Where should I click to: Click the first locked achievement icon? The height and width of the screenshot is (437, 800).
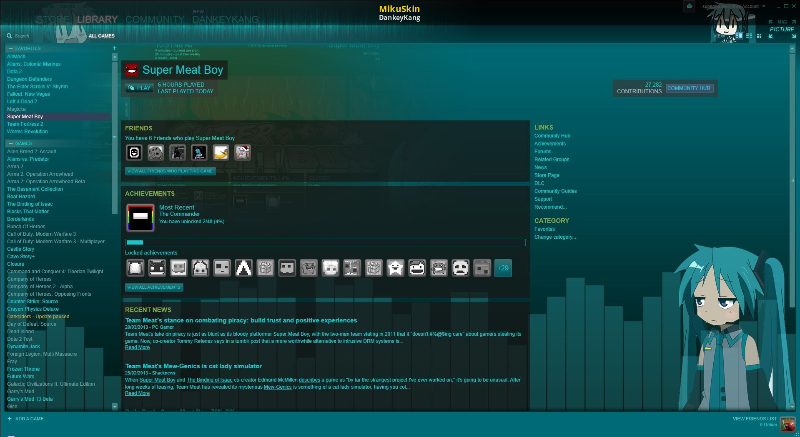(x=135, y=268)
